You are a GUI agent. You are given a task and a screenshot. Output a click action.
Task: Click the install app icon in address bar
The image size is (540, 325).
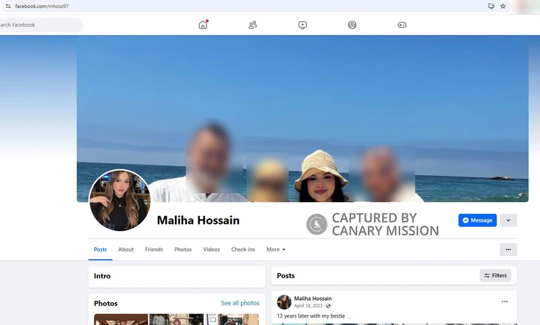(x=491, y=6)
